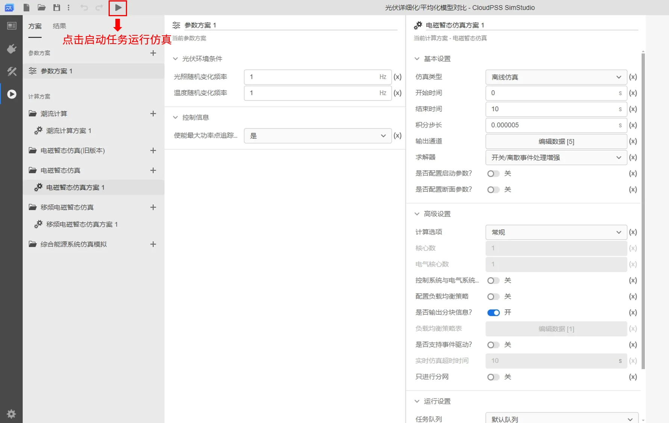Turn off 是否输出分块信息 switch

pos(493,312)
